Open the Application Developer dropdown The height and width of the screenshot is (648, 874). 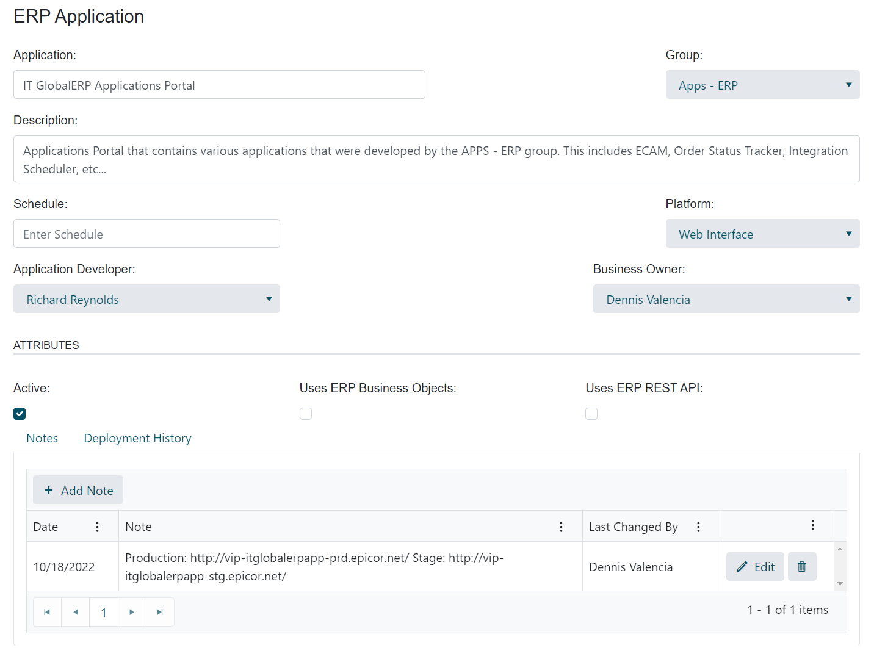pyautogui.click(x=146, y=299)
